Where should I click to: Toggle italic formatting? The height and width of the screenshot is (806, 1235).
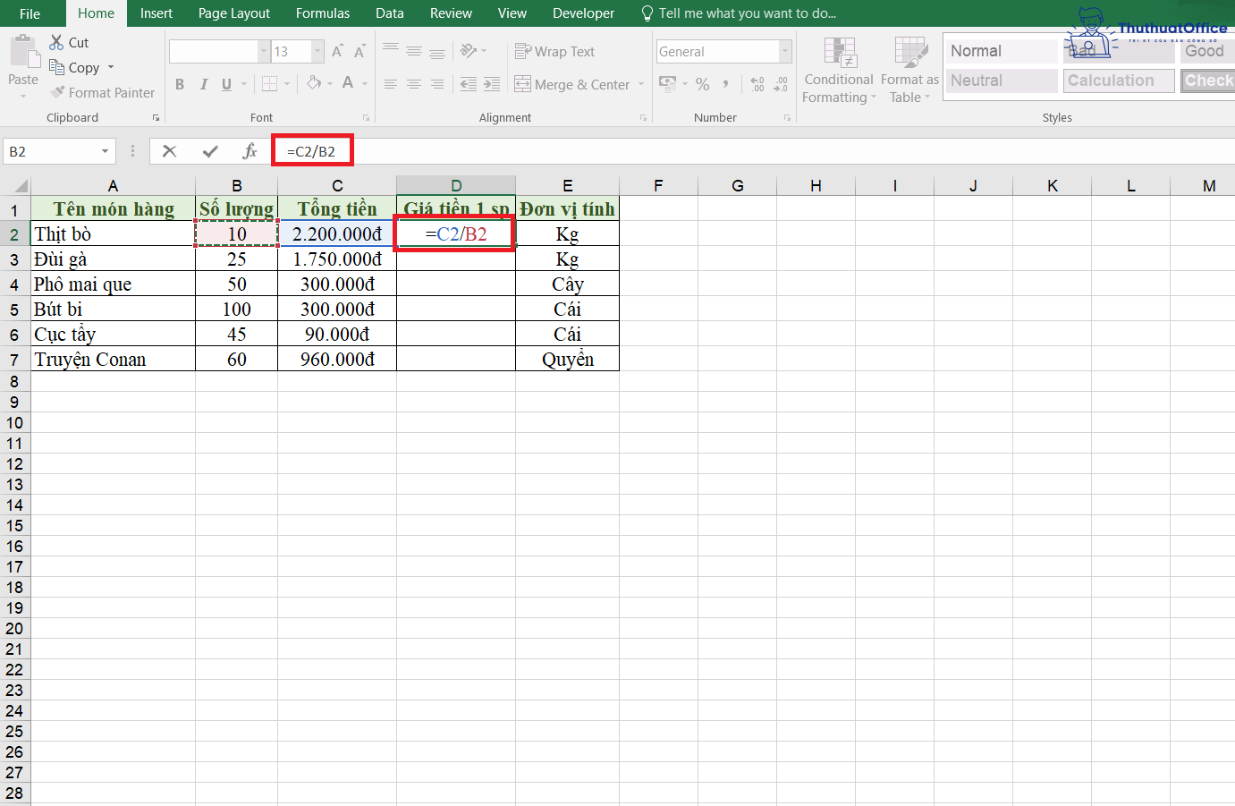pyautogui.click(x=204, y=84)
